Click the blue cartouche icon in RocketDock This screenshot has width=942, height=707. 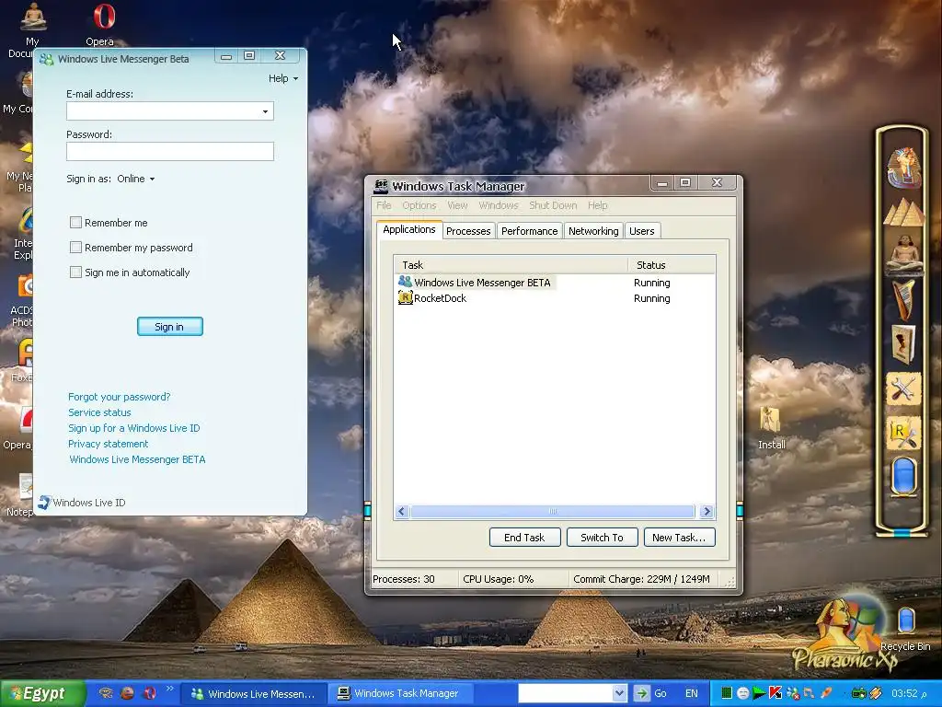(903, 476)
